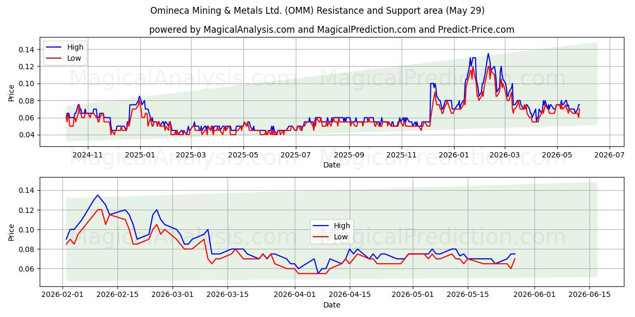The image size is (635, 317).
Task: Click the 'Price' axis title of the top chart
Action: pyautogui.click(x=12, y=92)
